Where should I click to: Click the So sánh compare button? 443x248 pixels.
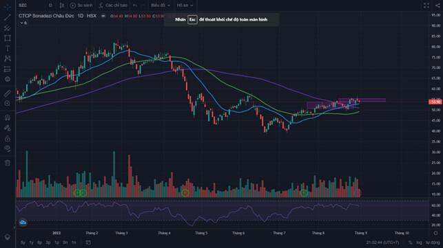point(81,5)
